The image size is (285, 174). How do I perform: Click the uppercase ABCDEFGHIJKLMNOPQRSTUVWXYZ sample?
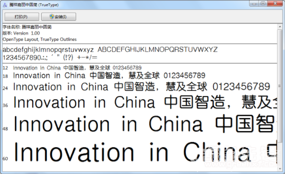tap(157, 50)
